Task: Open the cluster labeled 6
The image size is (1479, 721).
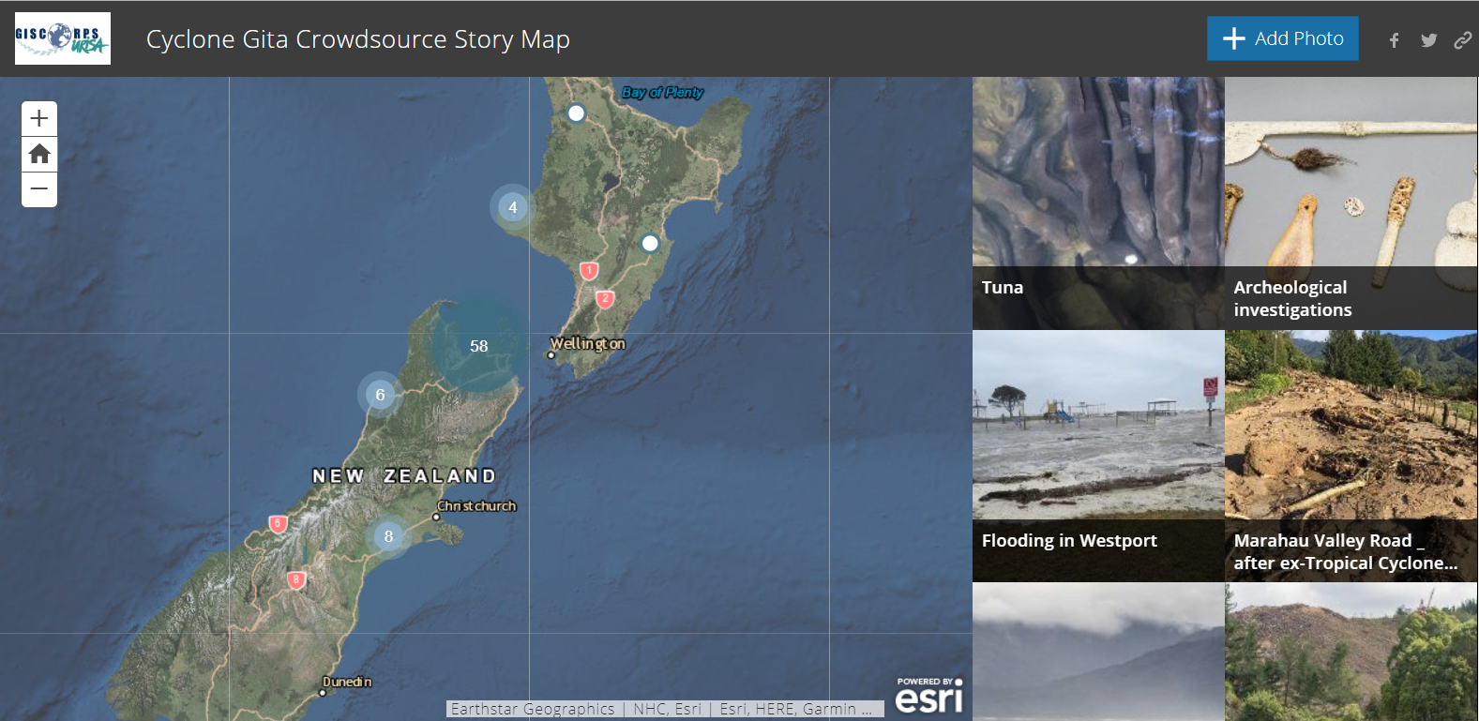Action: coord(380,395)
